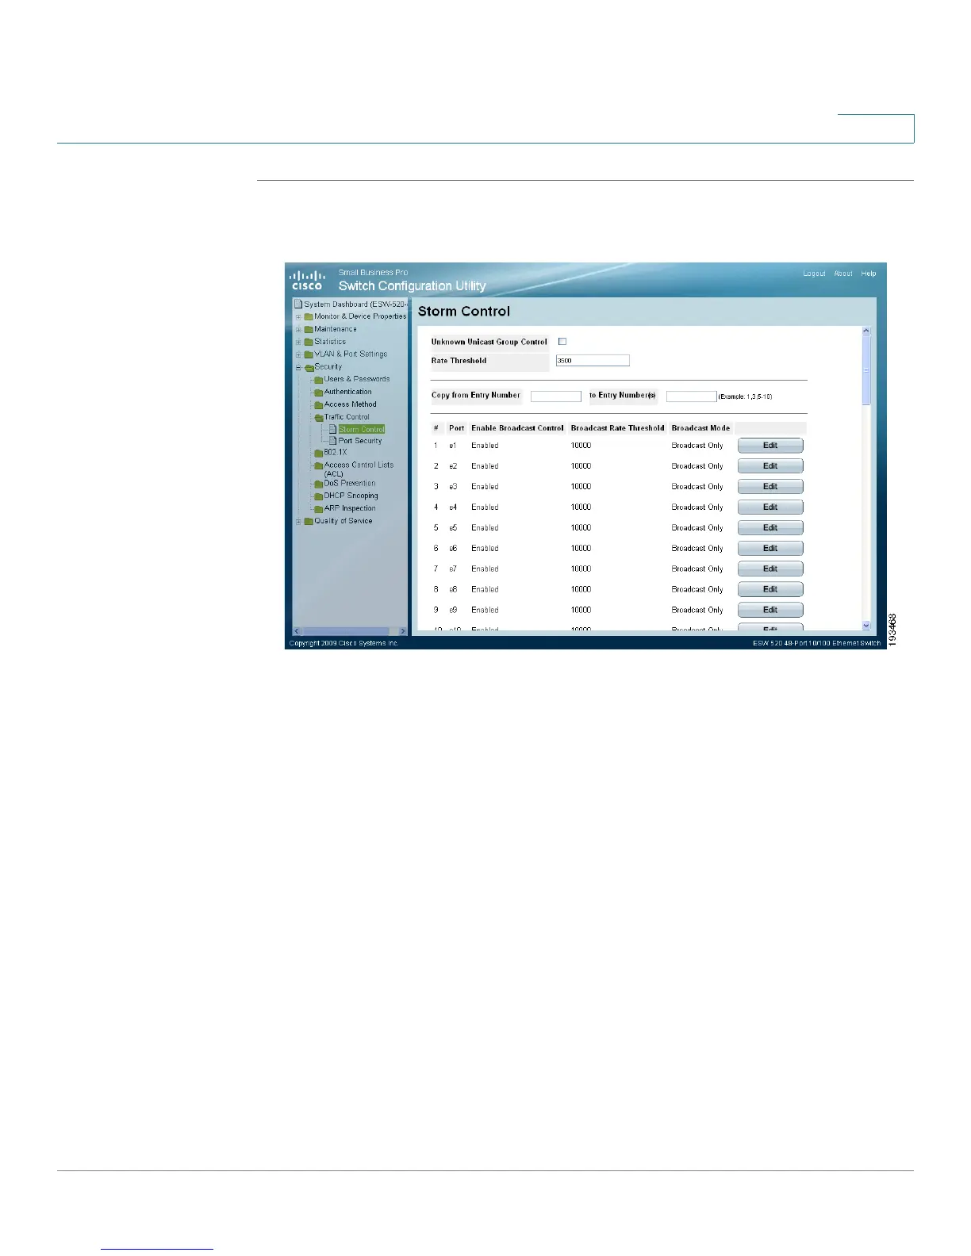Click Edit for port e9
This screenshot has width=971, height=1256.
click(770, 611)
